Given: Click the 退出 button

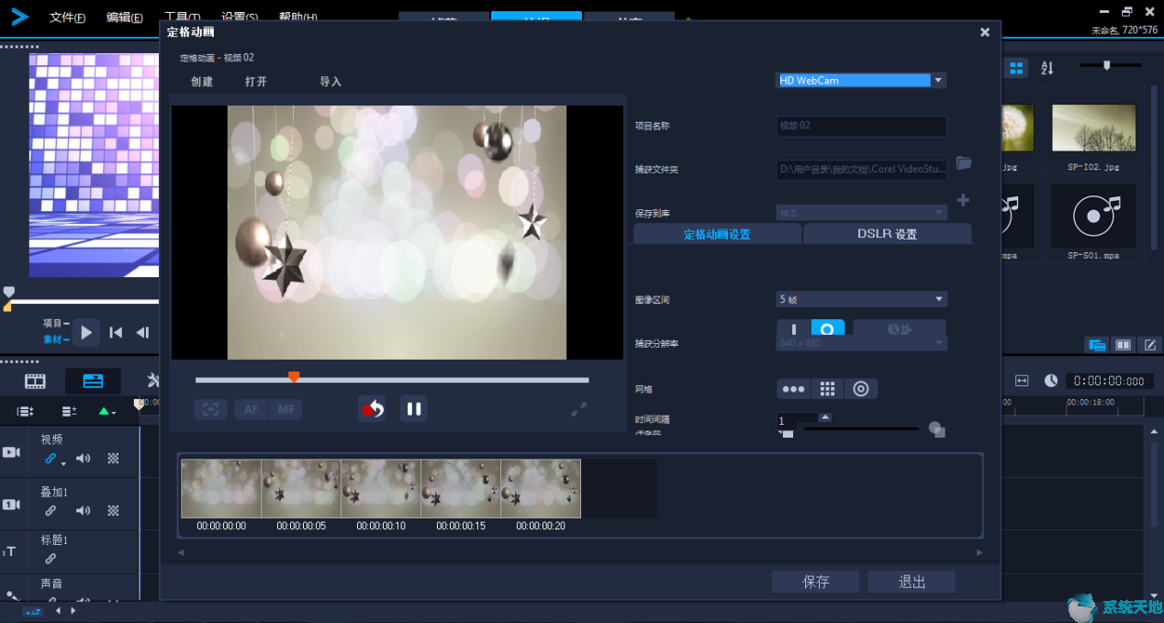Looking at the screenshot, I should 912,582.
